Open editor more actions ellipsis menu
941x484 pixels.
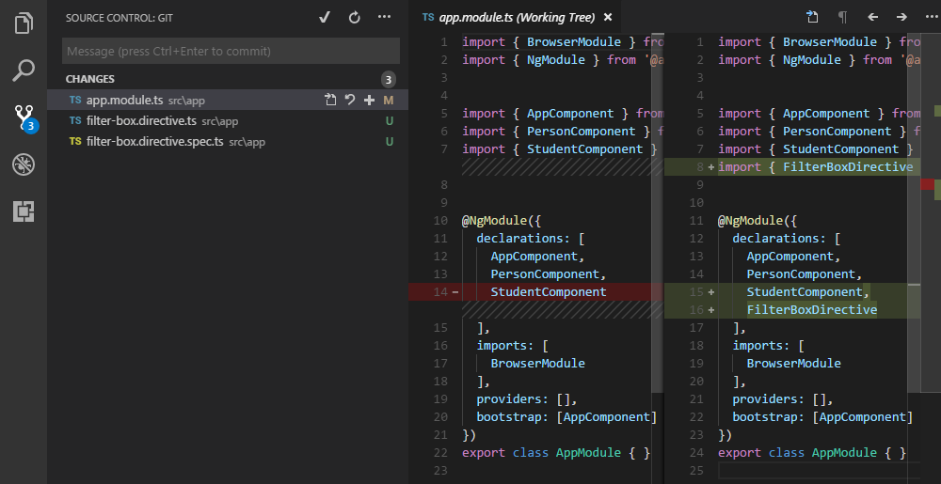tap(932, 17)
